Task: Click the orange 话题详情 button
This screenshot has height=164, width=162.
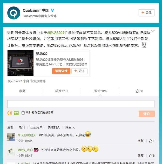Action: tap(61, 71)
